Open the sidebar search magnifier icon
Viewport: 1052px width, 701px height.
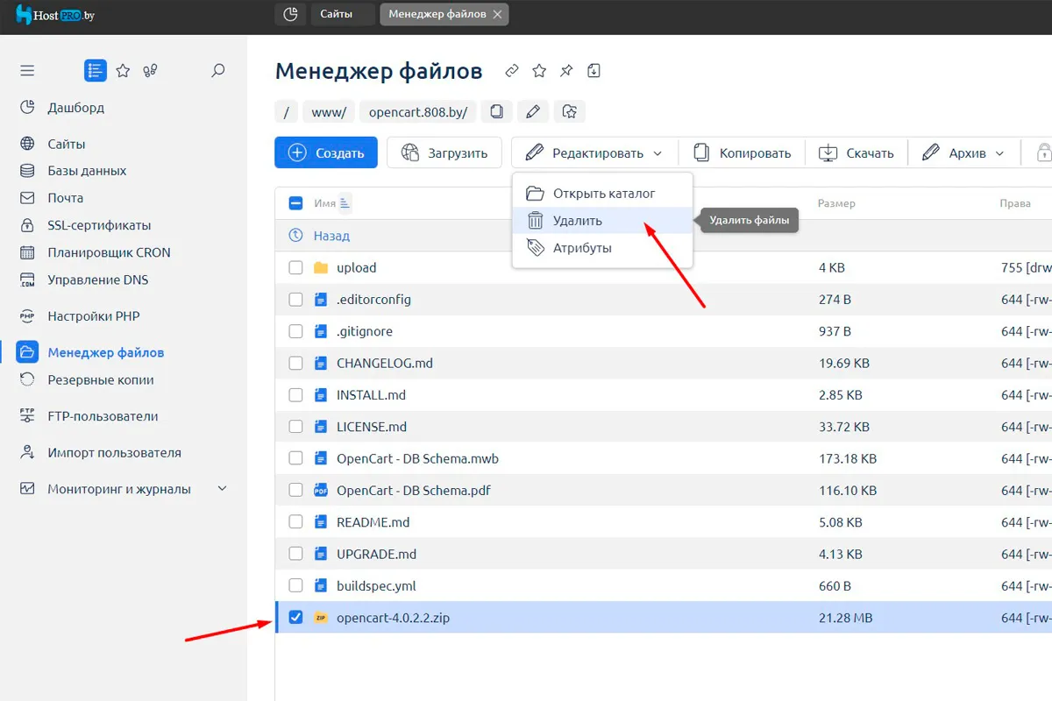218,71
